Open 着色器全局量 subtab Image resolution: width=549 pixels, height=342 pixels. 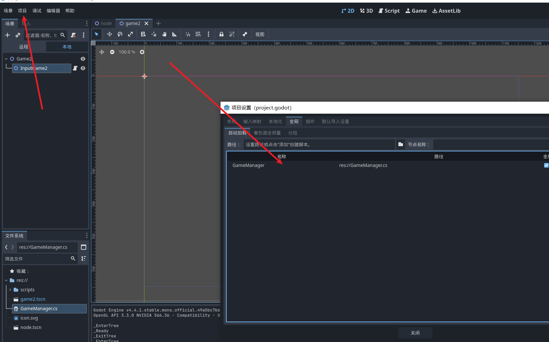(267, 133)
